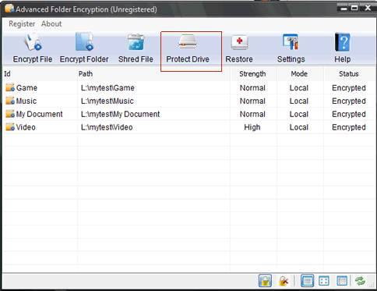Select the Protect Drive tool
The height and width of the screenshot is (291, 377).
coord(188,48)
